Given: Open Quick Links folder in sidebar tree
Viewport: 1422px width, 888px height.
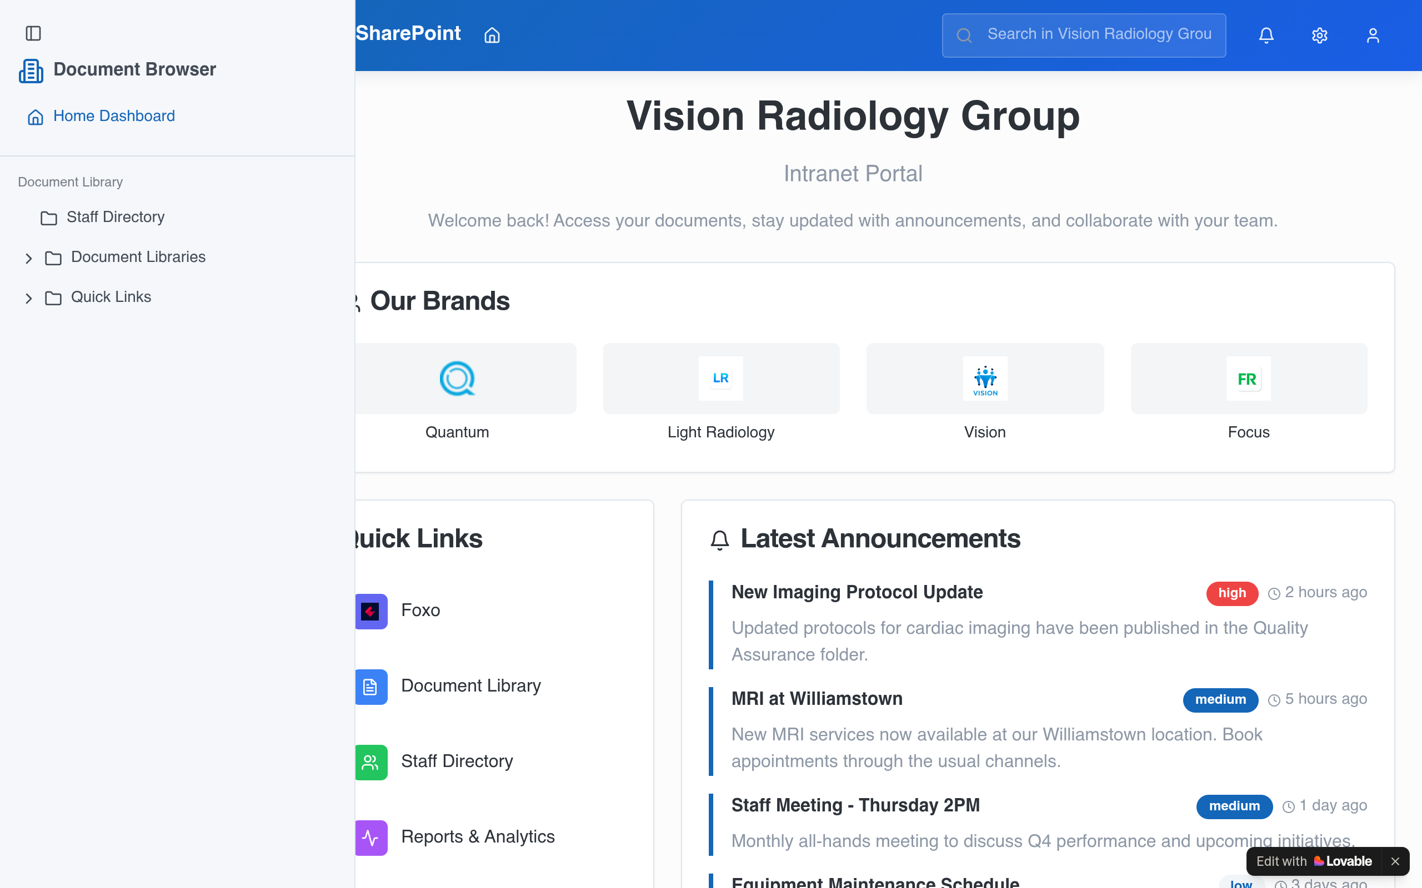Looking at the screenshot, I should point(111,297).
